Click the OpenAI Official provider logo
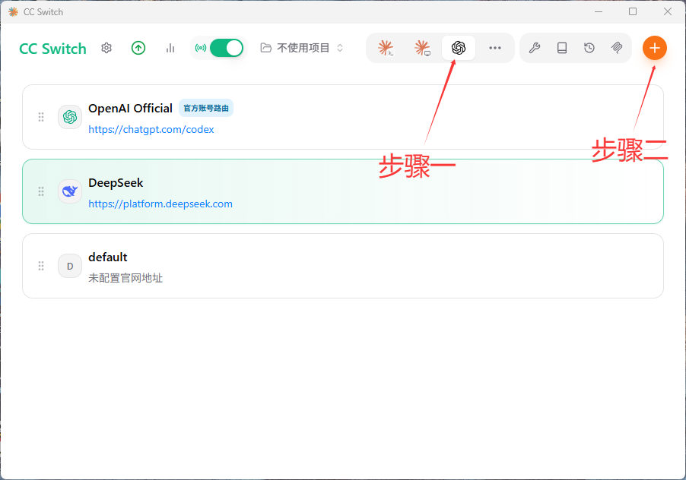 click(70, 117)
